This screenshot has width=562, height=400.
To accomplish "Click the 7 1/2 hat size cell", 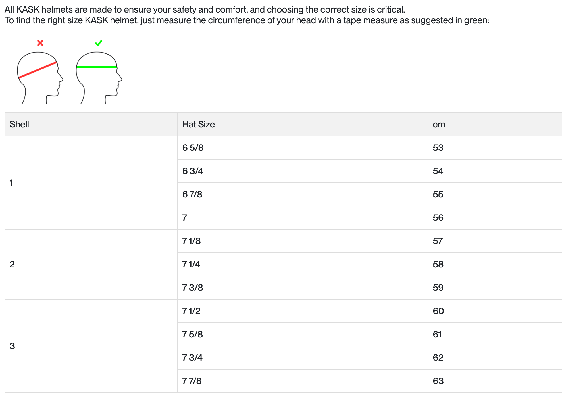I will pyautogui.click(x=191, y=311).
